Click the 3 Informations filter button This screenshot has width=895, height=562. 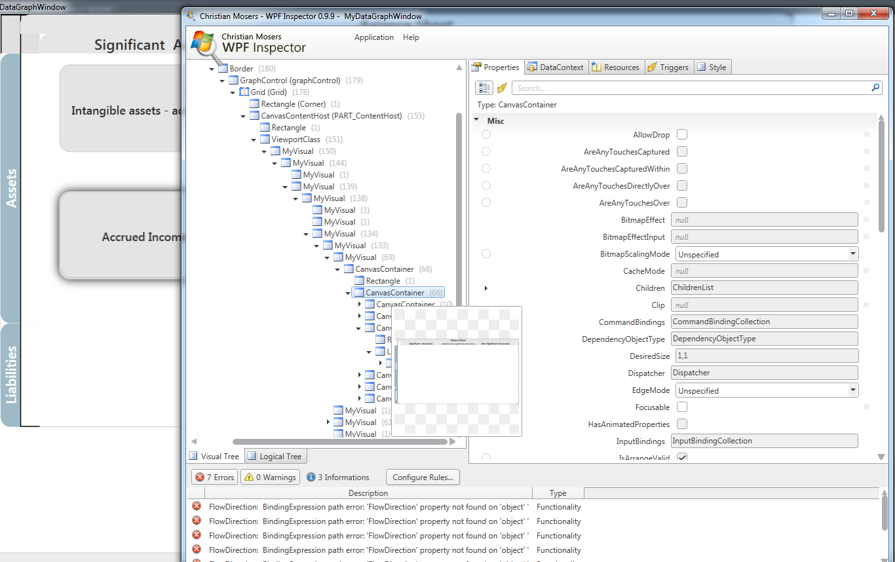click(x=338, y=477)
